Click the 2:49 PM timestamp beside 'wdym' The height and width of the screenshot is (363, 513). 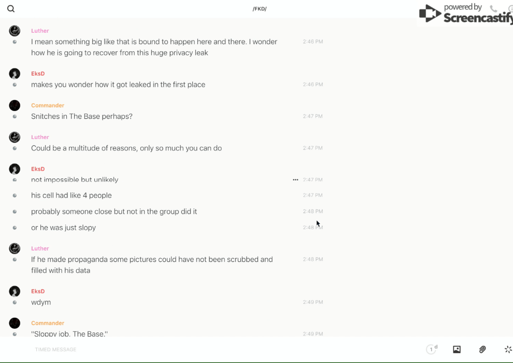tap(312, 302)
